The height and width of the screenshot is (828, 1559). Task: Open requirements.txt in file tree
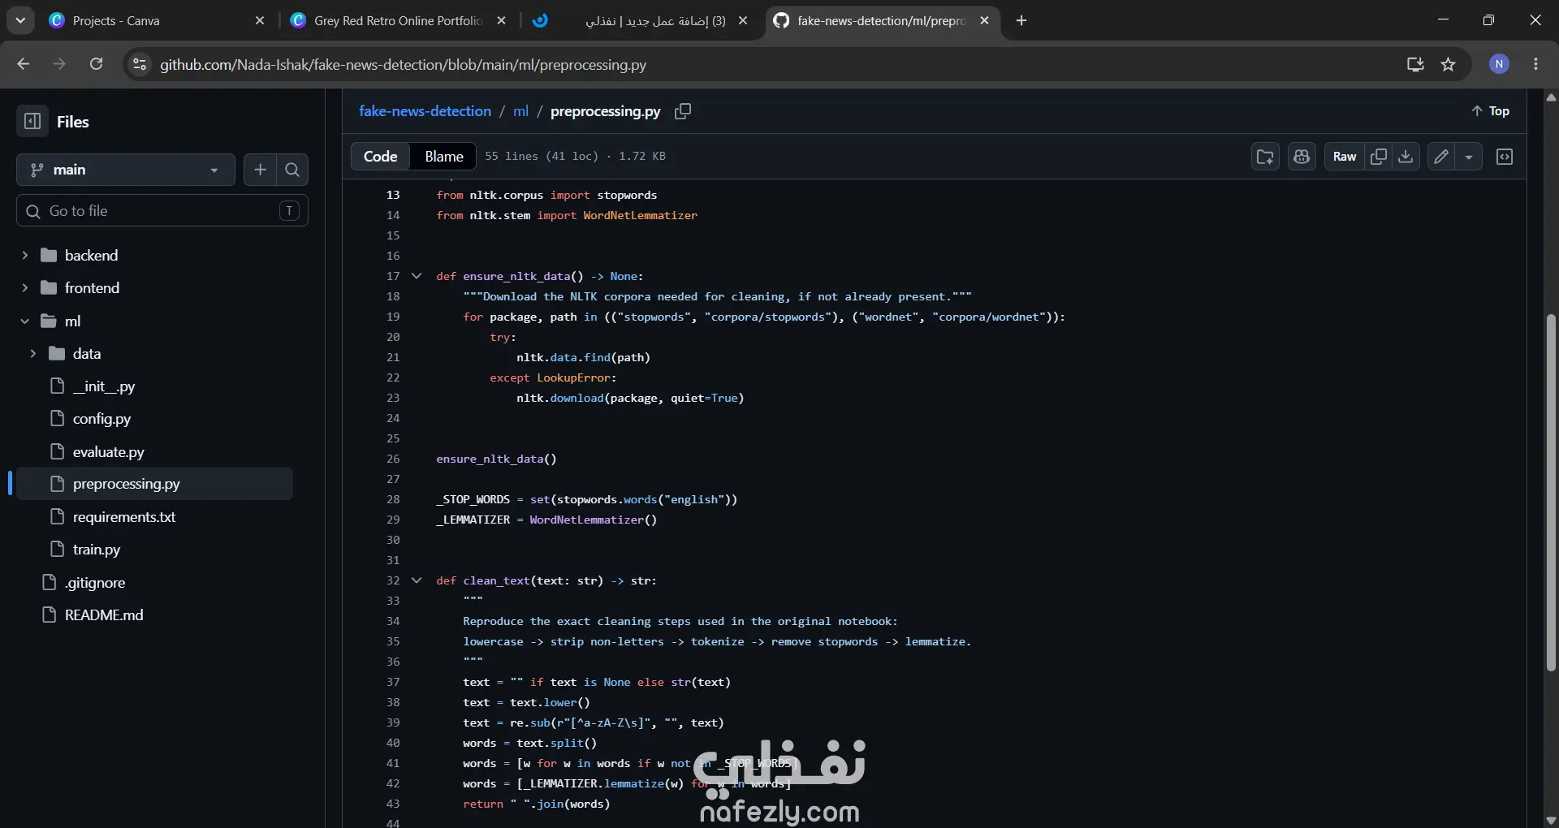[x=123, y=517]
